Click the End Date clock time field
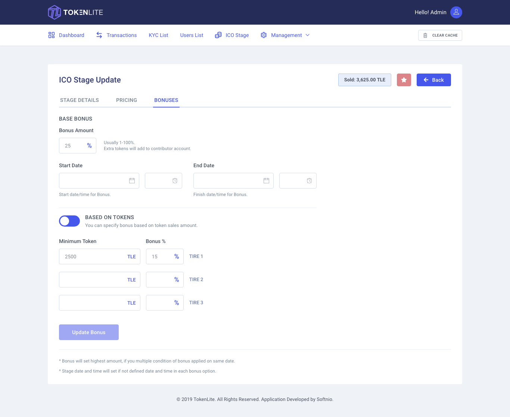 (x=298, y=181)
